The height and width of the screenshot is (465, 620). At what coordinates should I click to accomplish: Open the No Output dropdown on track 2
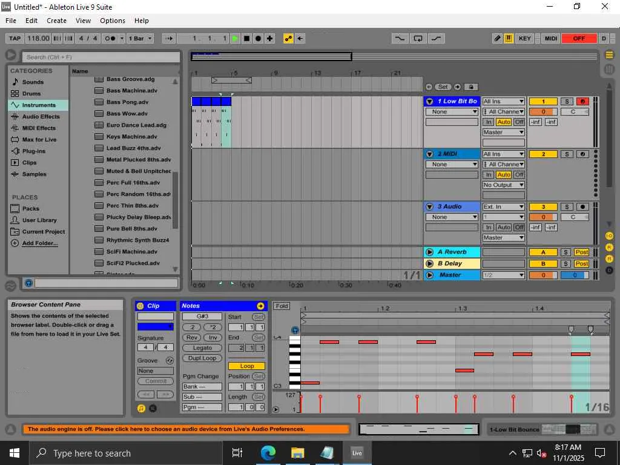click(x=503, y=185)
